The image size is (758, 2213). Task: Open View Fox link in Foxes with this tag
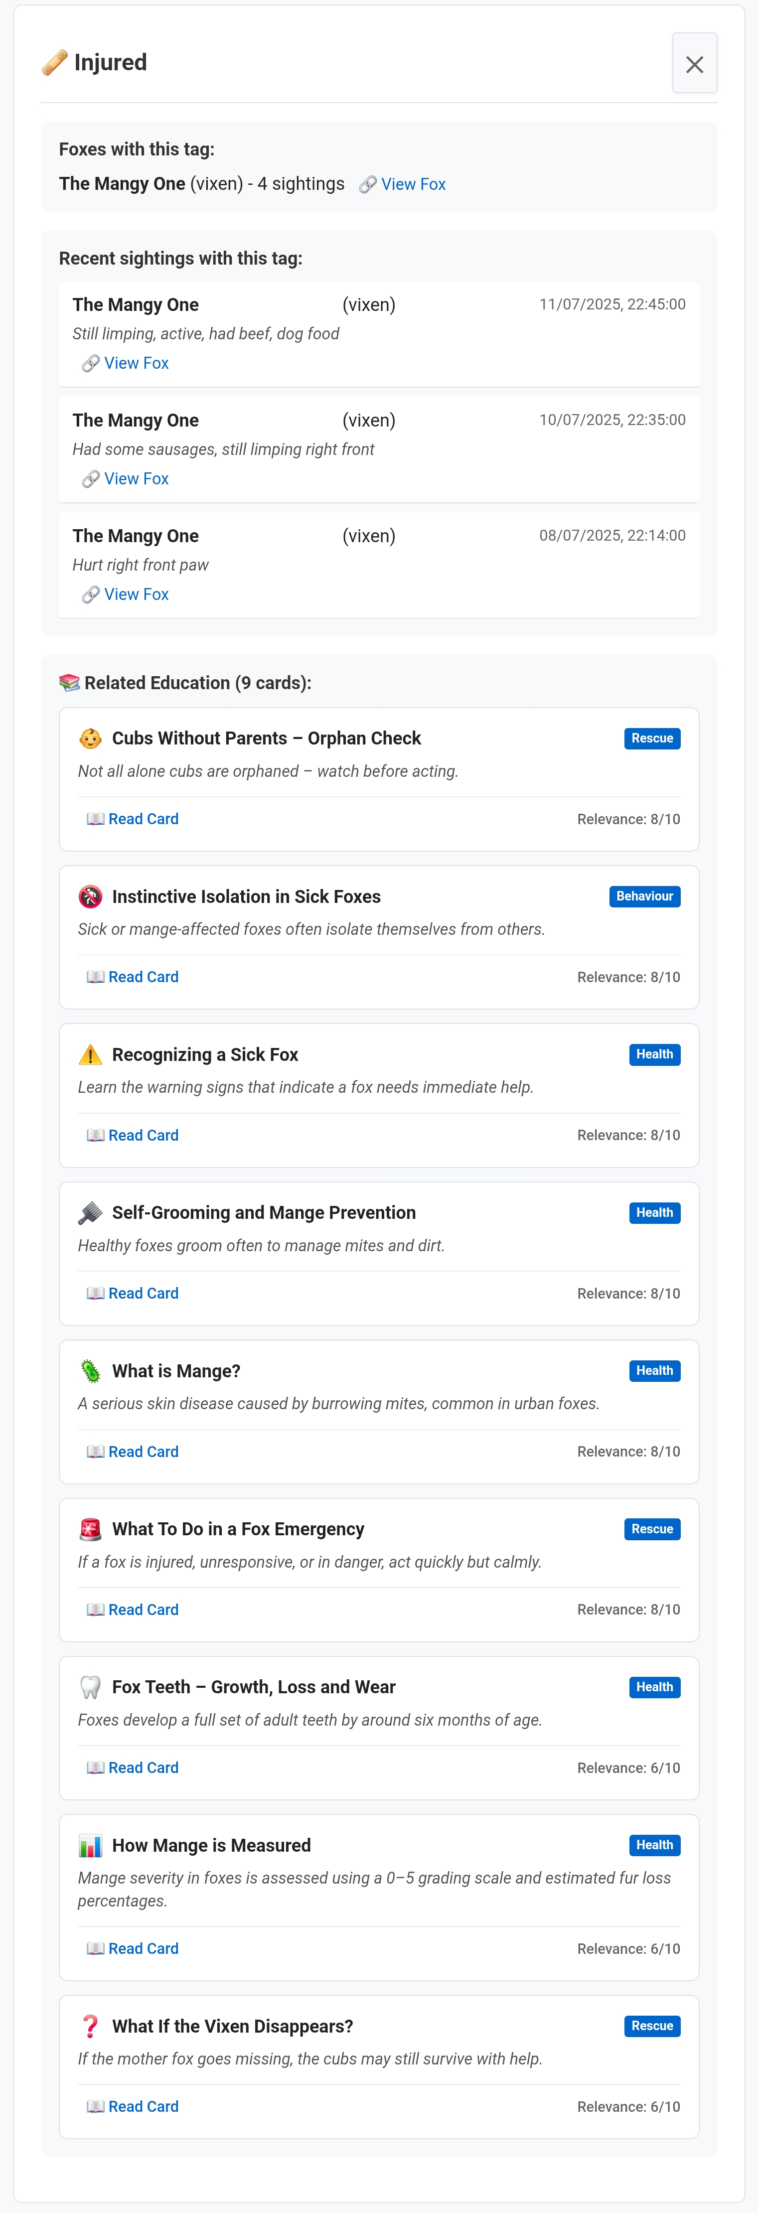coord(413,185)
